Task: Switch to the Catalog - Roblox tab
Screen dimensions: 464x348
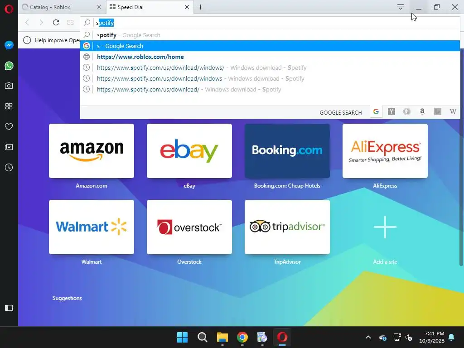Action: coord(62,7)
